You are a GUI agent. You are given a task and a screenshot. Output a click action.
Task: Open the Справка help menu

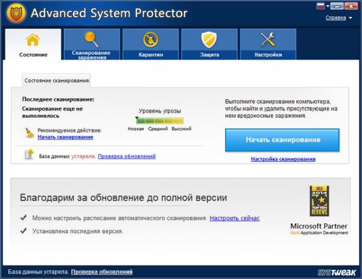tap(335, 18)
